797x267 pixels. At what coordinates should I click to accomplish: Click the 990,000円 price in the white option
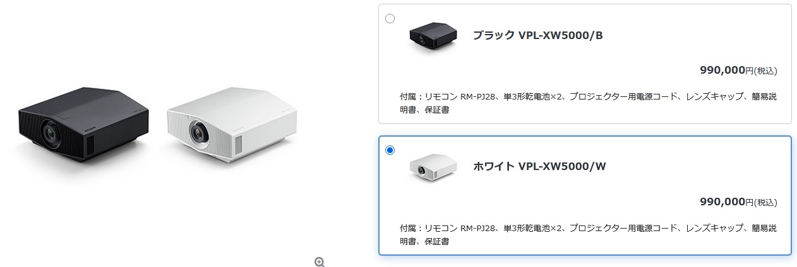(727, 202)
